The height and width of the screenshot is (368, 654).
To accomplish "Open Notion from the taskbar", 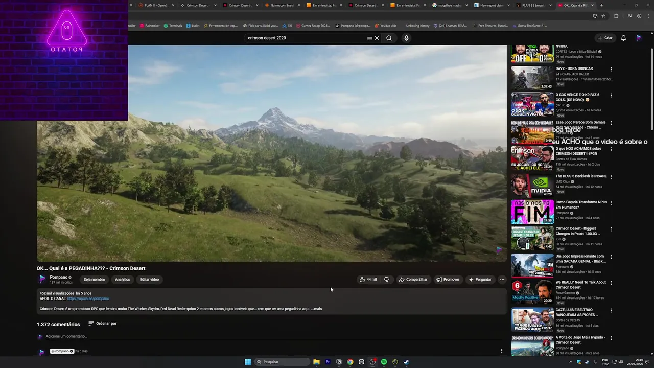I will [x=339, y=362].
